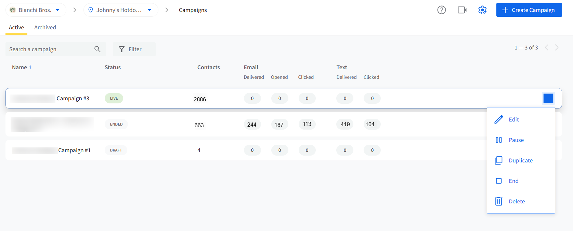573x231 pixels.
Task: Click the Search a campaign field
Action: [56, 49]
